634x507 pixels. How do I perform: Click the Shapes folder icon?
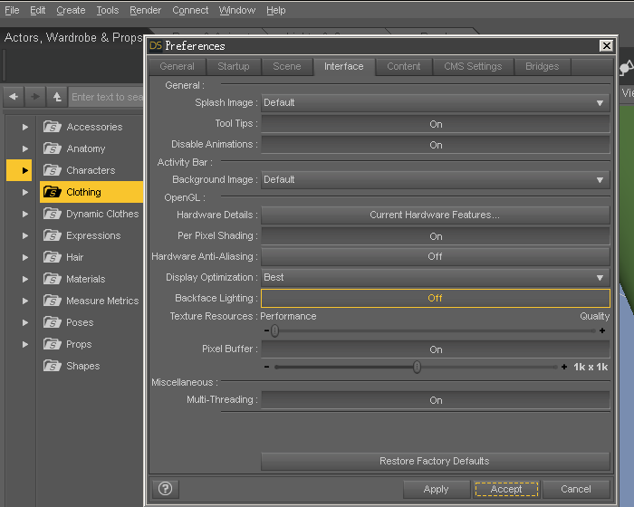click(53, 366)
